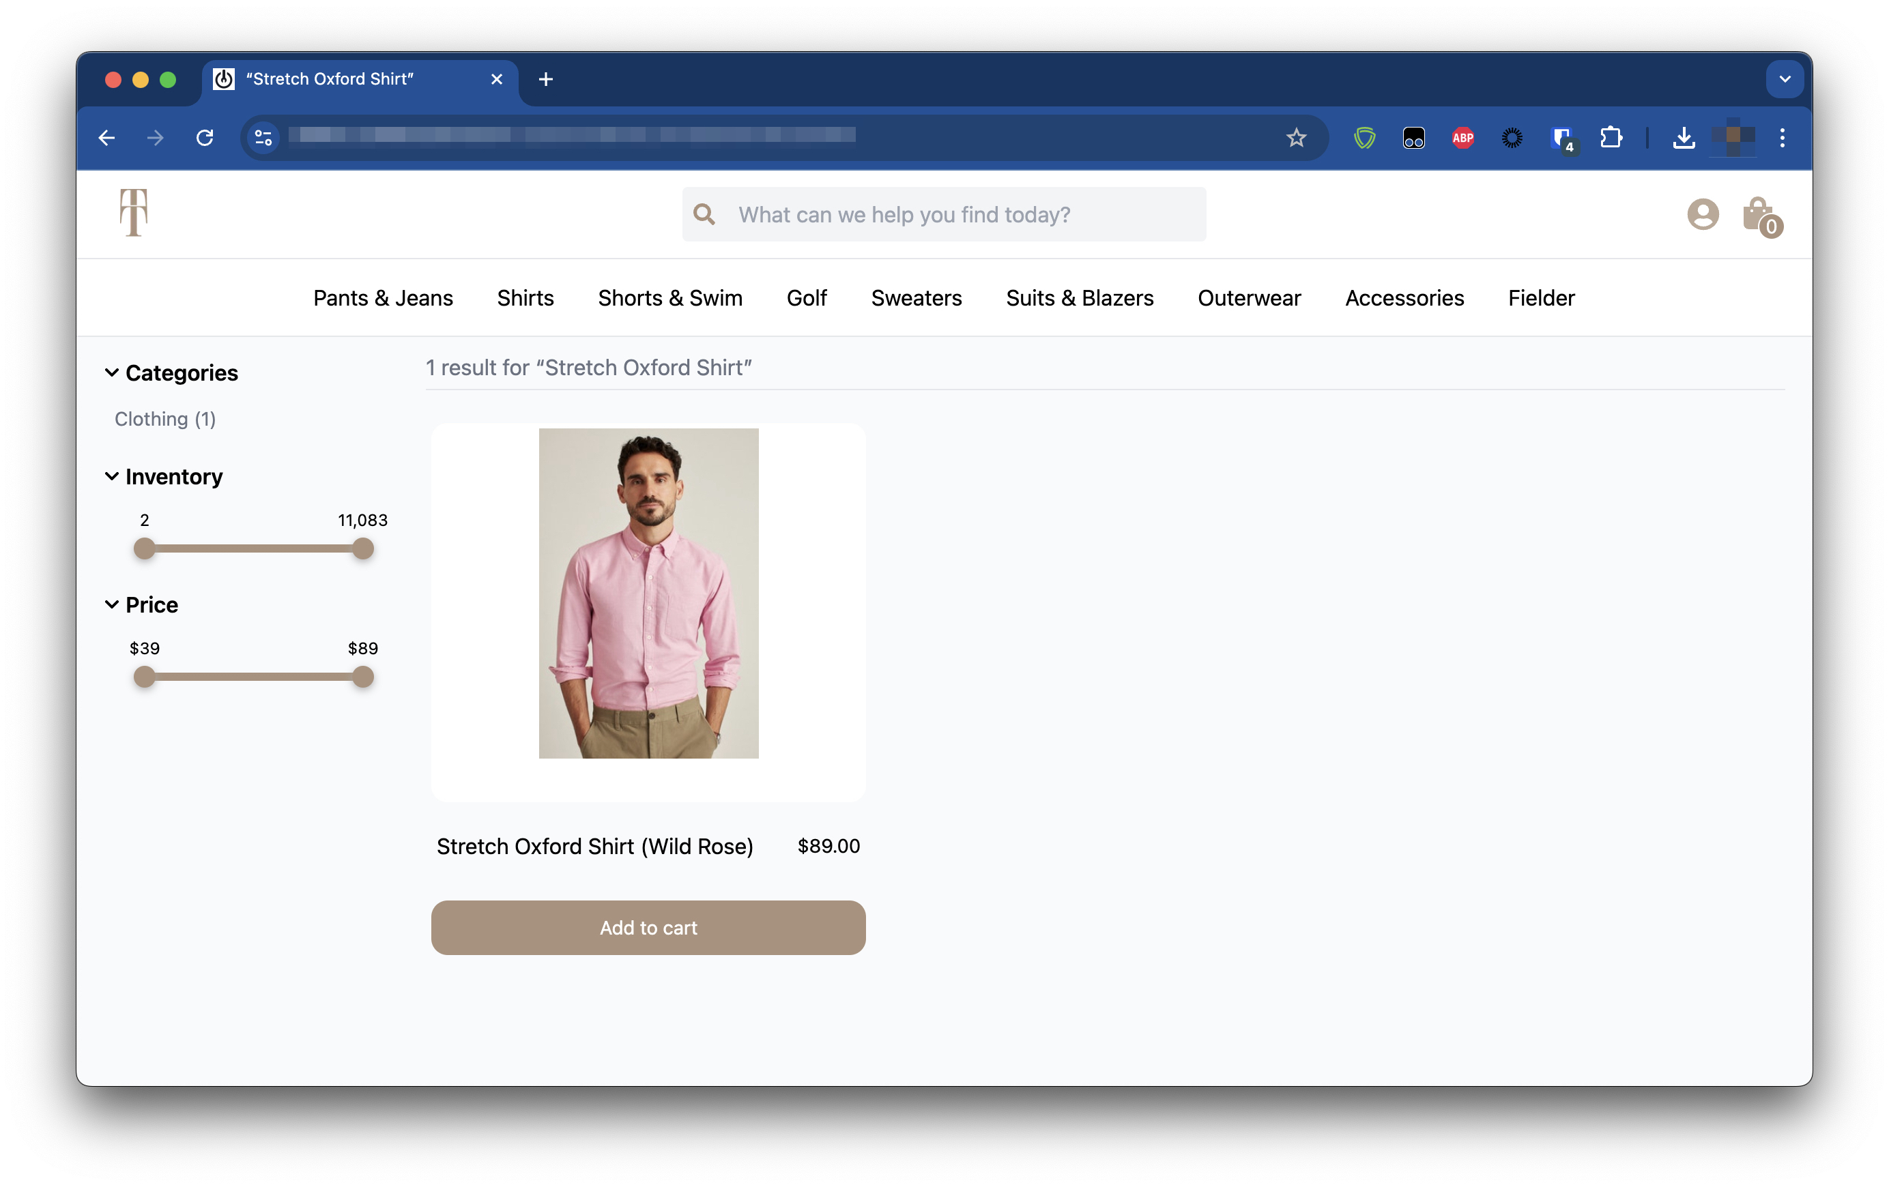The image size is (1889, 1187).
Task: Open the Outerwear navigation menu
Action: 1249,298
